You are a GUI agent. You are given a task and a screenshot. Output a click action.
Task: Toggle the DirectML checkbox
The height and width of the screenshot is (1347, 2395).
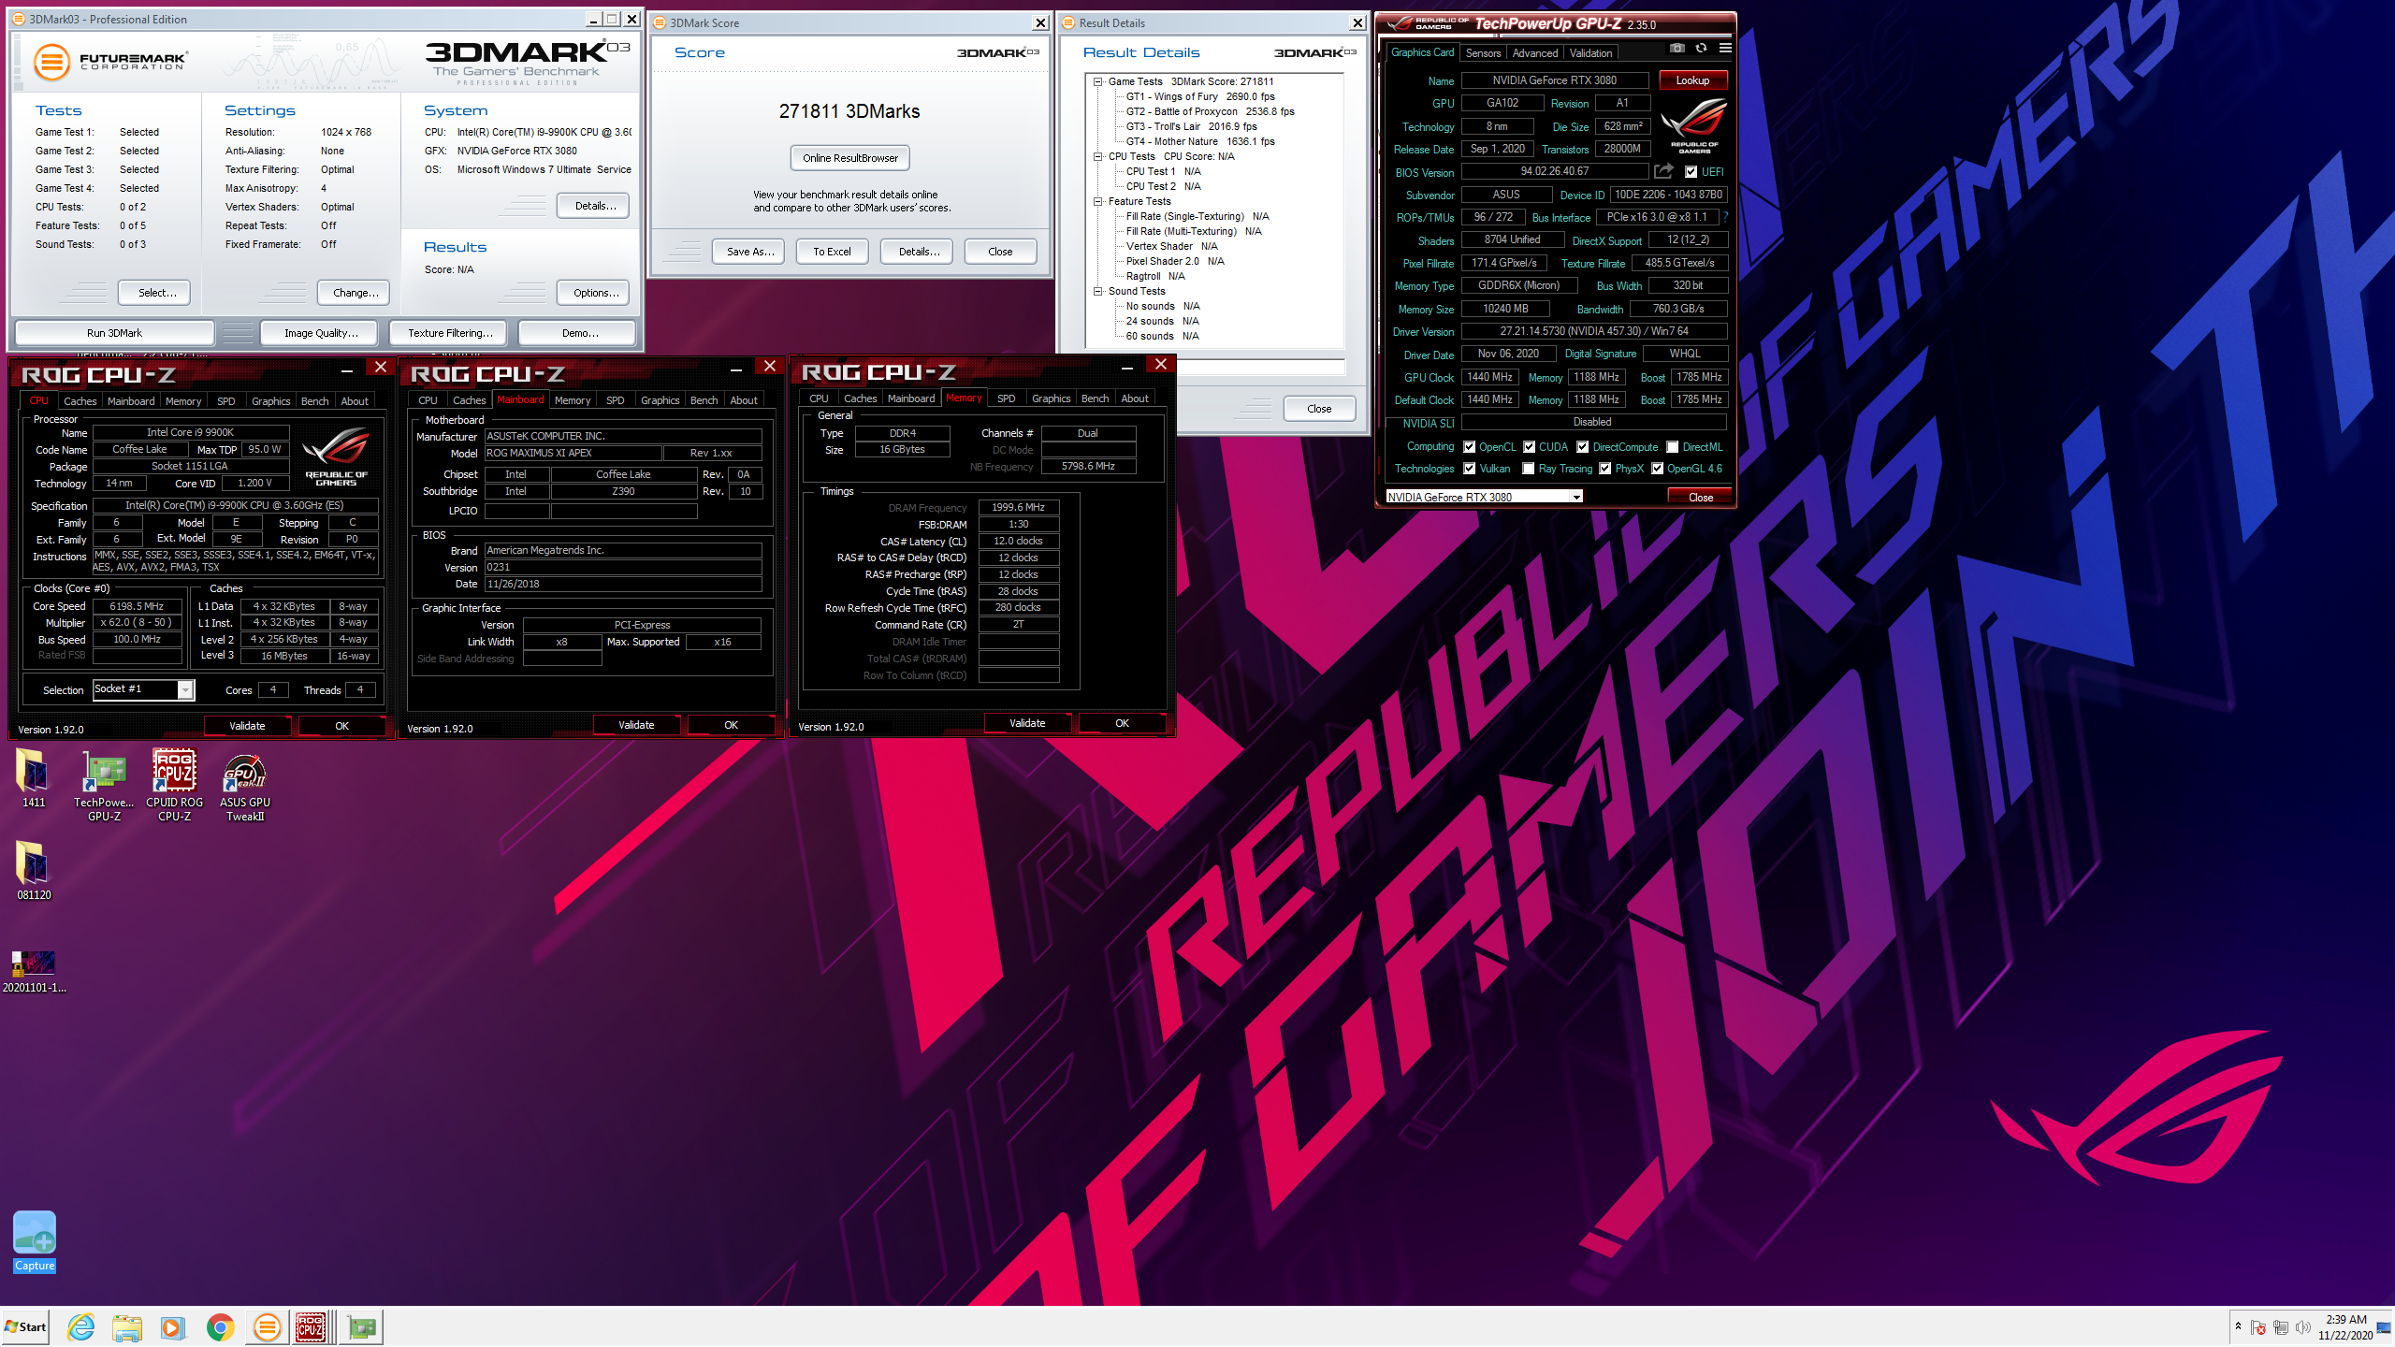[x=1673, y=447]
